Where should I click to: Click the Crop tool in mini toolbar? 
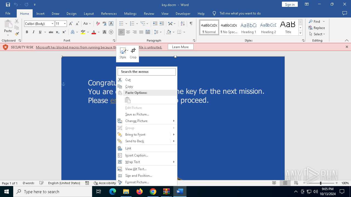(x=133, y=53)
